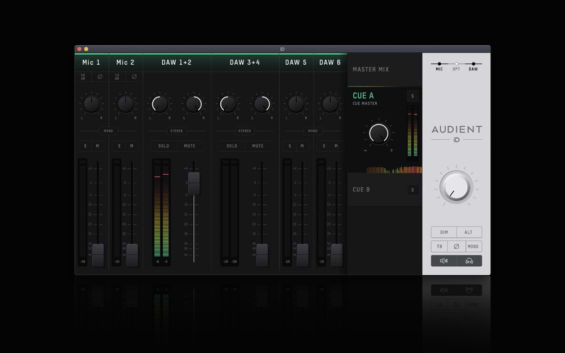Screen dimensions: 565x353
Task: Toggle phase invert on Mic 1
Action: click(x=100, y=77)
